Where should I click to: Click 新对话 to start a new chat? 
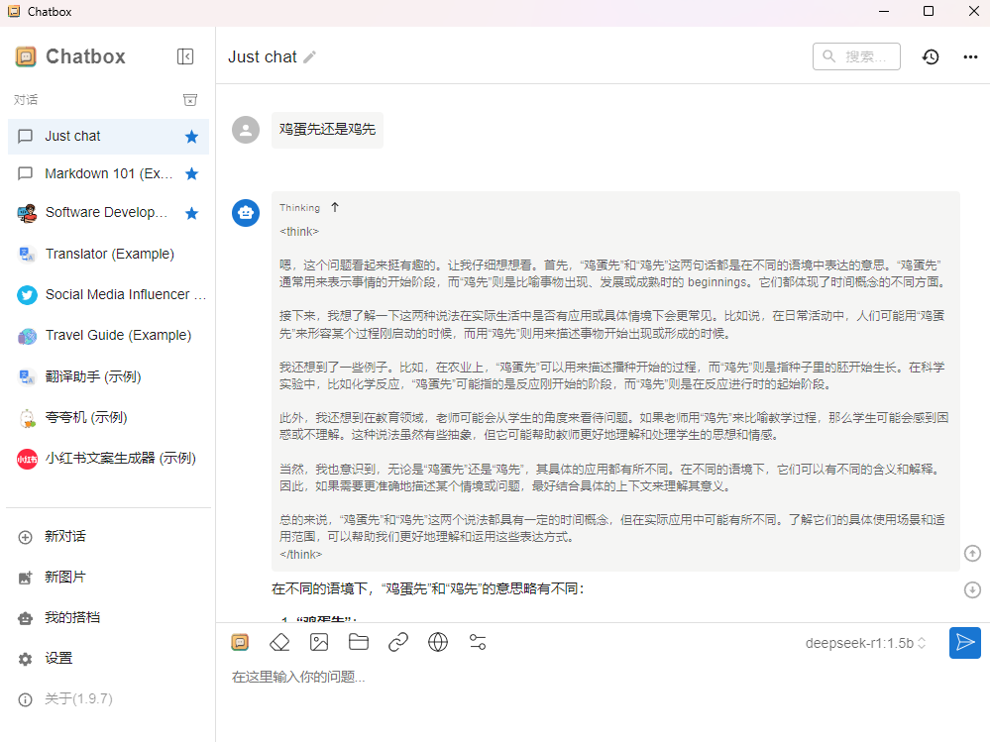click(x=65, y=536)
